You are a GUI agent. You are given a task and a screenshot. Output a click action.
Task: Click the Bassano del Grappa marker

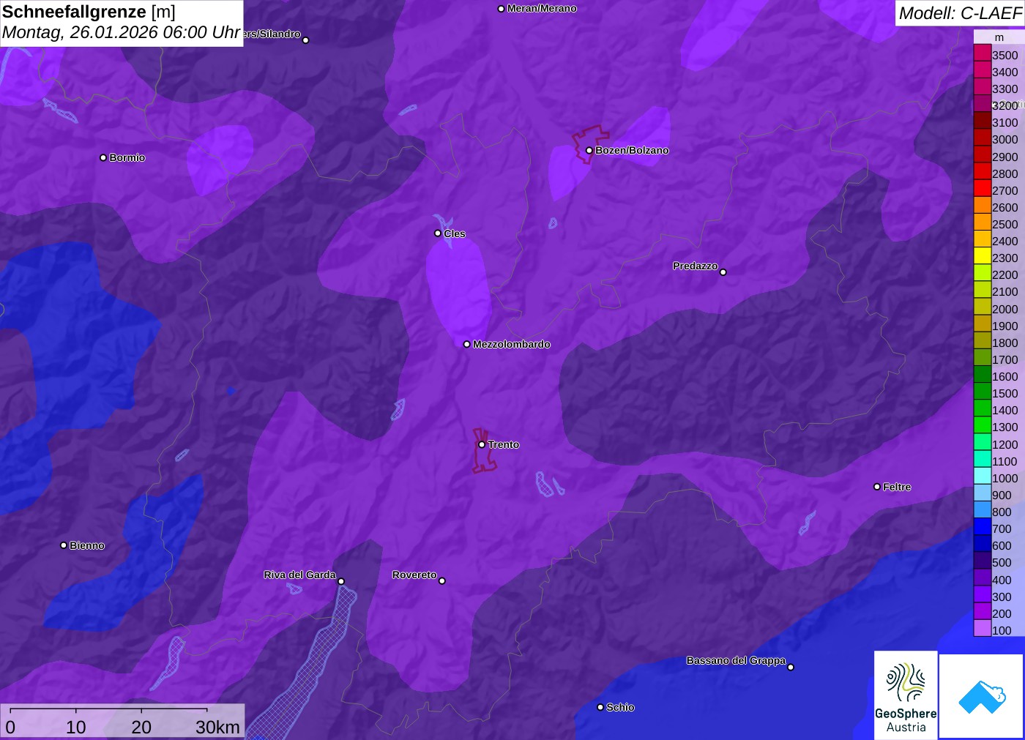[791, 667]
